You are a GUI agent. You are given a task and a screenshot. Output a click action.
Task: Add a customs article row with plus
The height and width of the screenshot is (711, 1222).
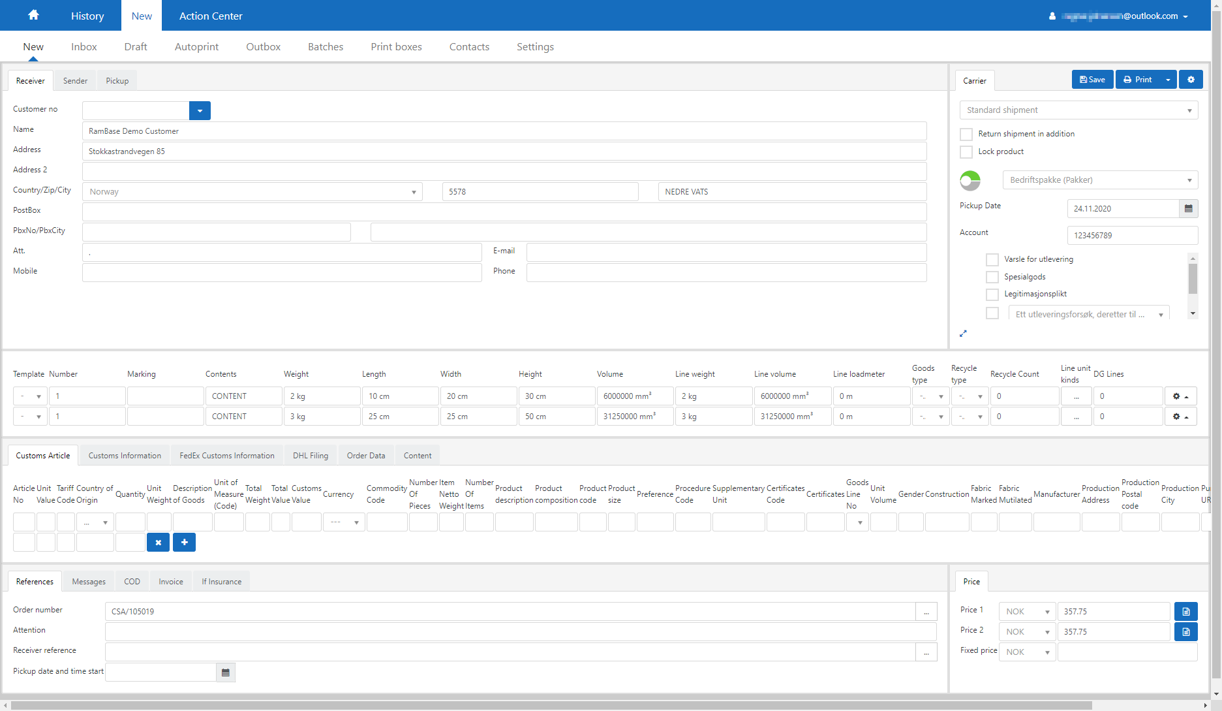(x=184, y=543)
